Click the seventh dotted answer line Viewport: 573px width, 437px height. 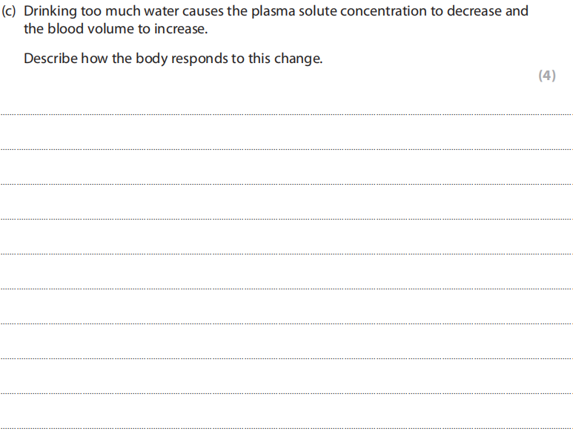[x=286, y=323]
